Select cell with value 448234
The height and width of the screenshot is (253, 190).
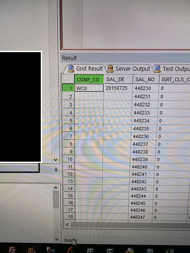pos(144,121)
